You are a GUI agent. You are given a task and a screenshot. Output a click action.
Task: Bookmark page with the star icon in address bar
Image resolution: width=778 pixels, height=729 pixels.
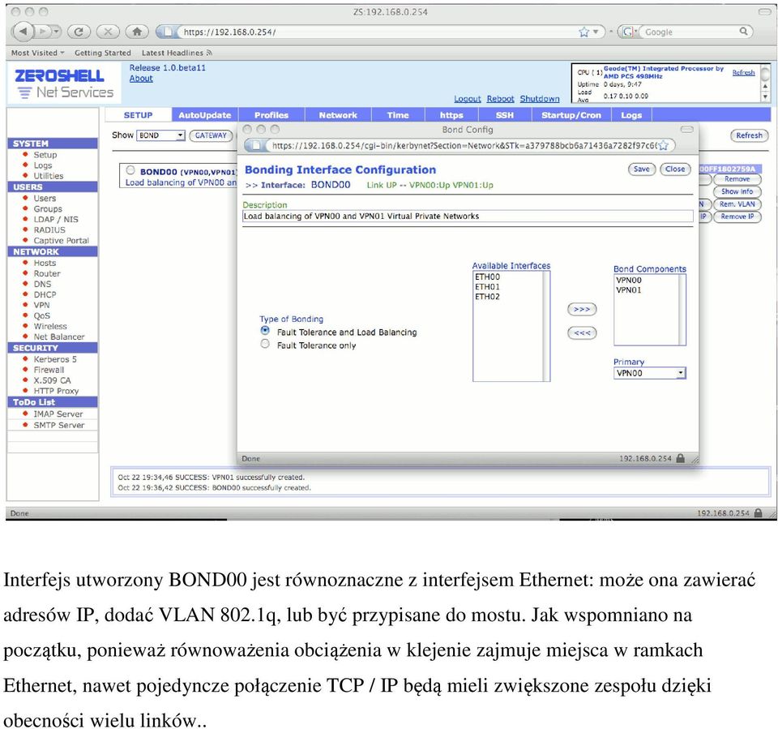pyautogui.click(x=584, y=32)
